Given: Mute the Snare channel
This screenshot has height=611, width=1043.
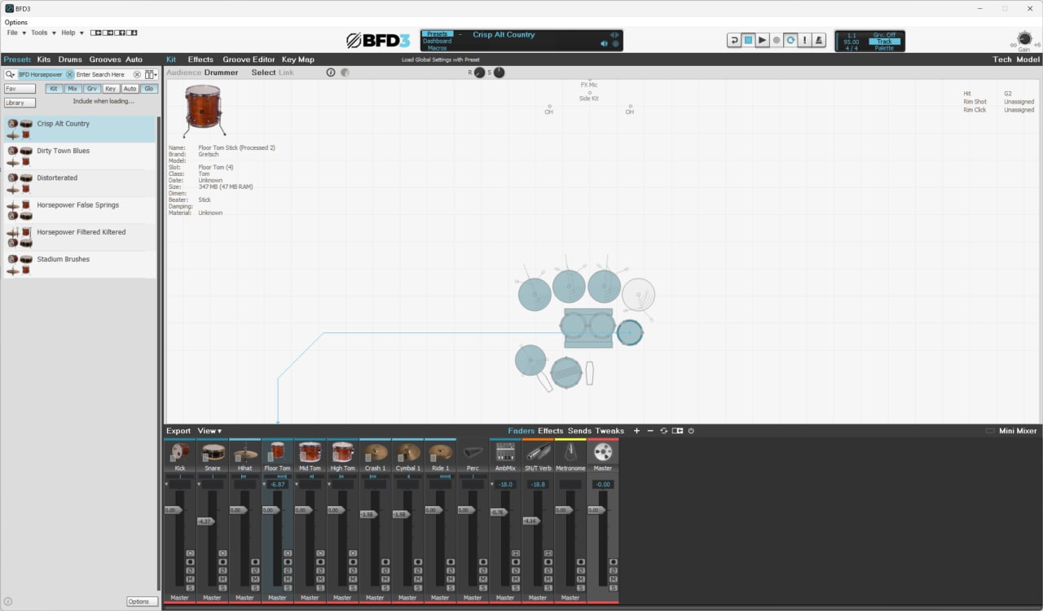Looking at the screenshot, I should point(222,578).
